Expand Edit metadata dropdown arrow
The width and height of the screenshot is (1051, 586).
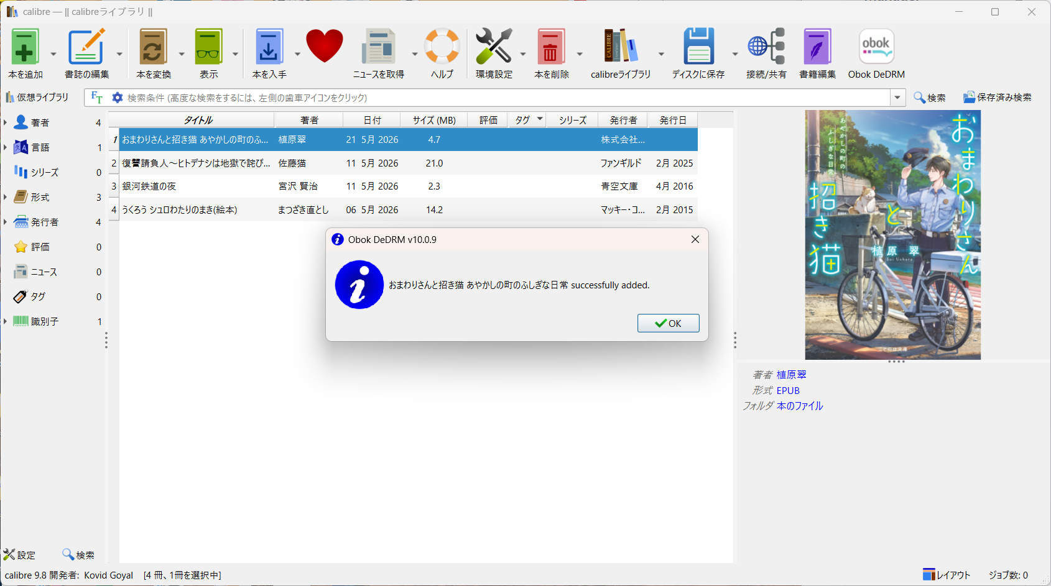pos(119,54)
